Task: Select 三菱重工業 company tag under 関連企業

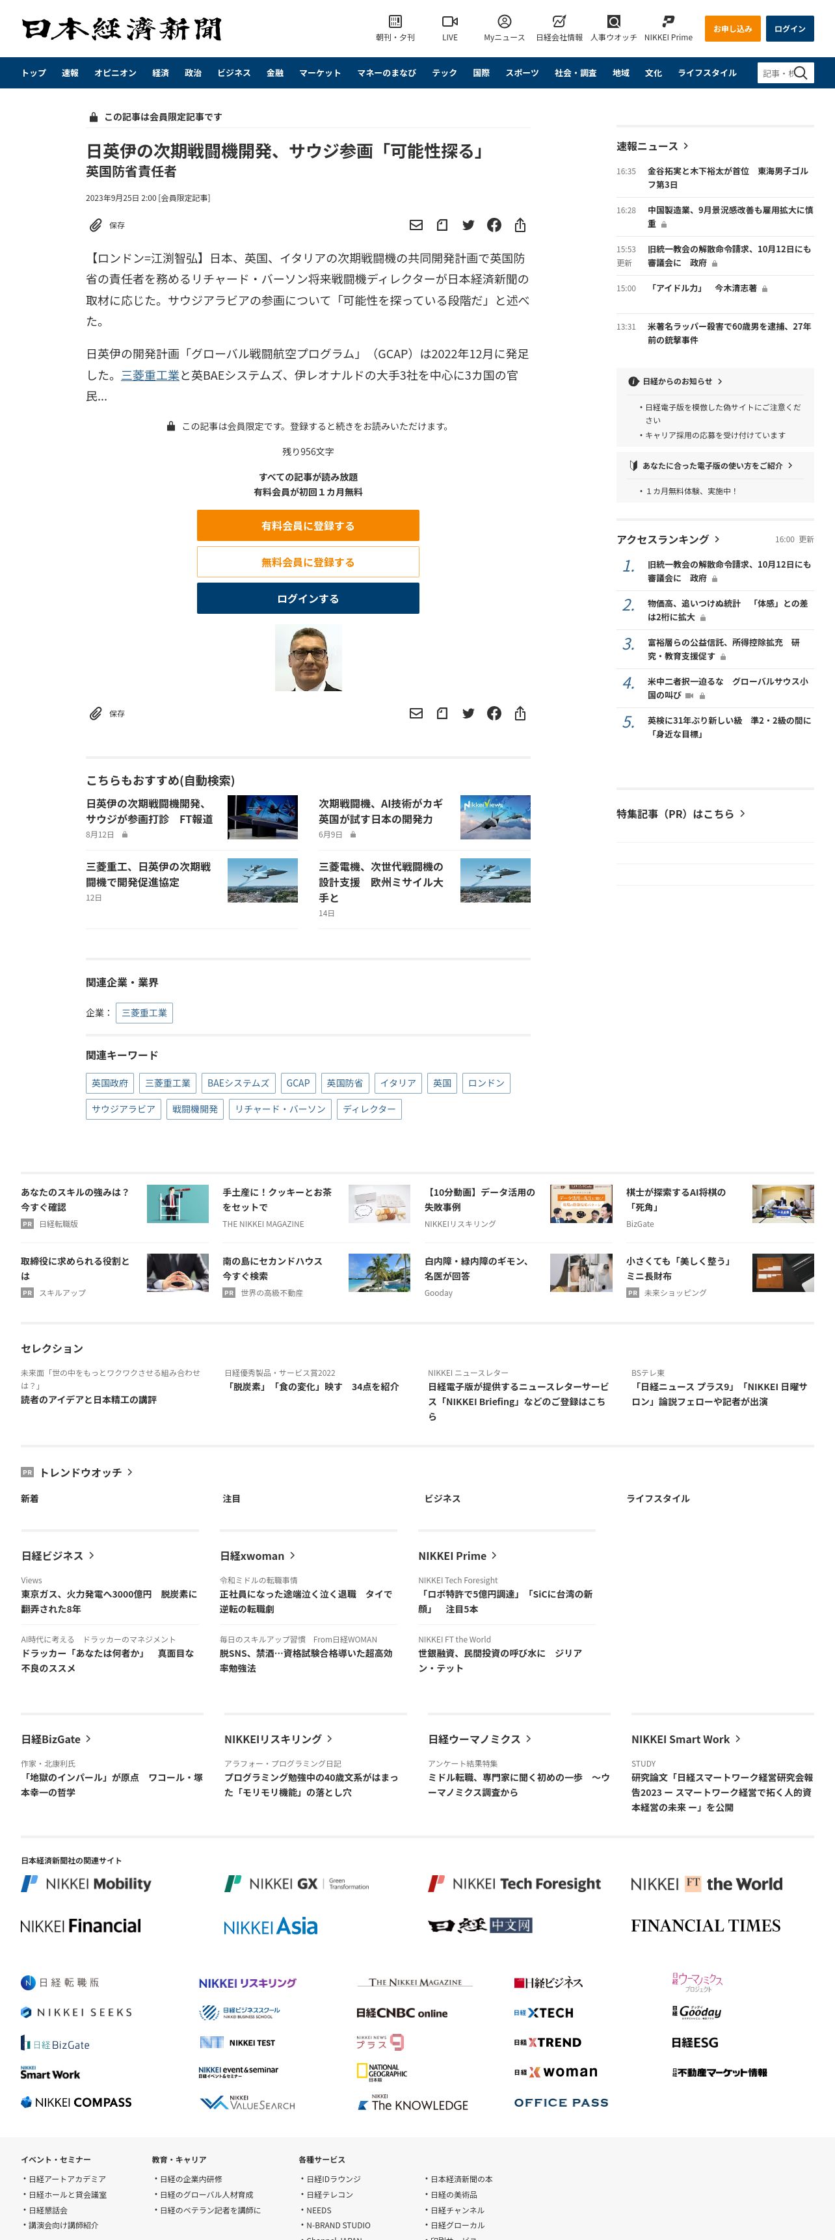Action: pyautogui.click(x=144, y=1013)
